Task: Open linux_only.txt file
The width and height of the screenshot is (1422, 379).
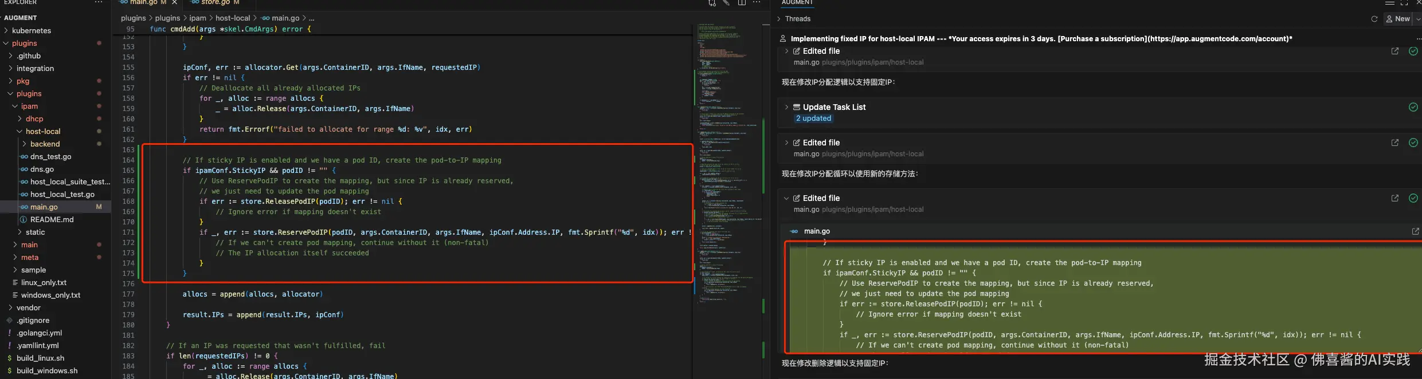Action: pyautogui.click(x=56, y=282)
